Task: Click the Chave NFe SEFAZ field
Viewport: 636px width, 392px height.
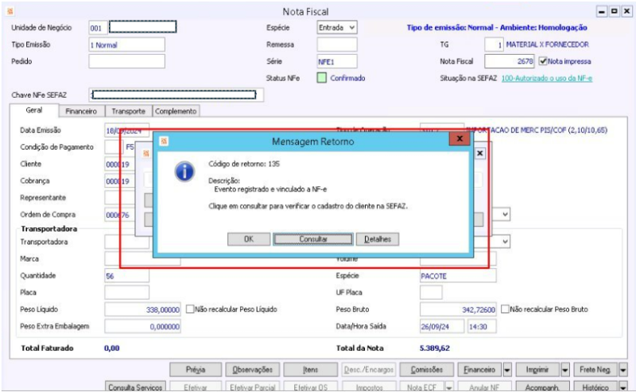Action: pos(176,95)
